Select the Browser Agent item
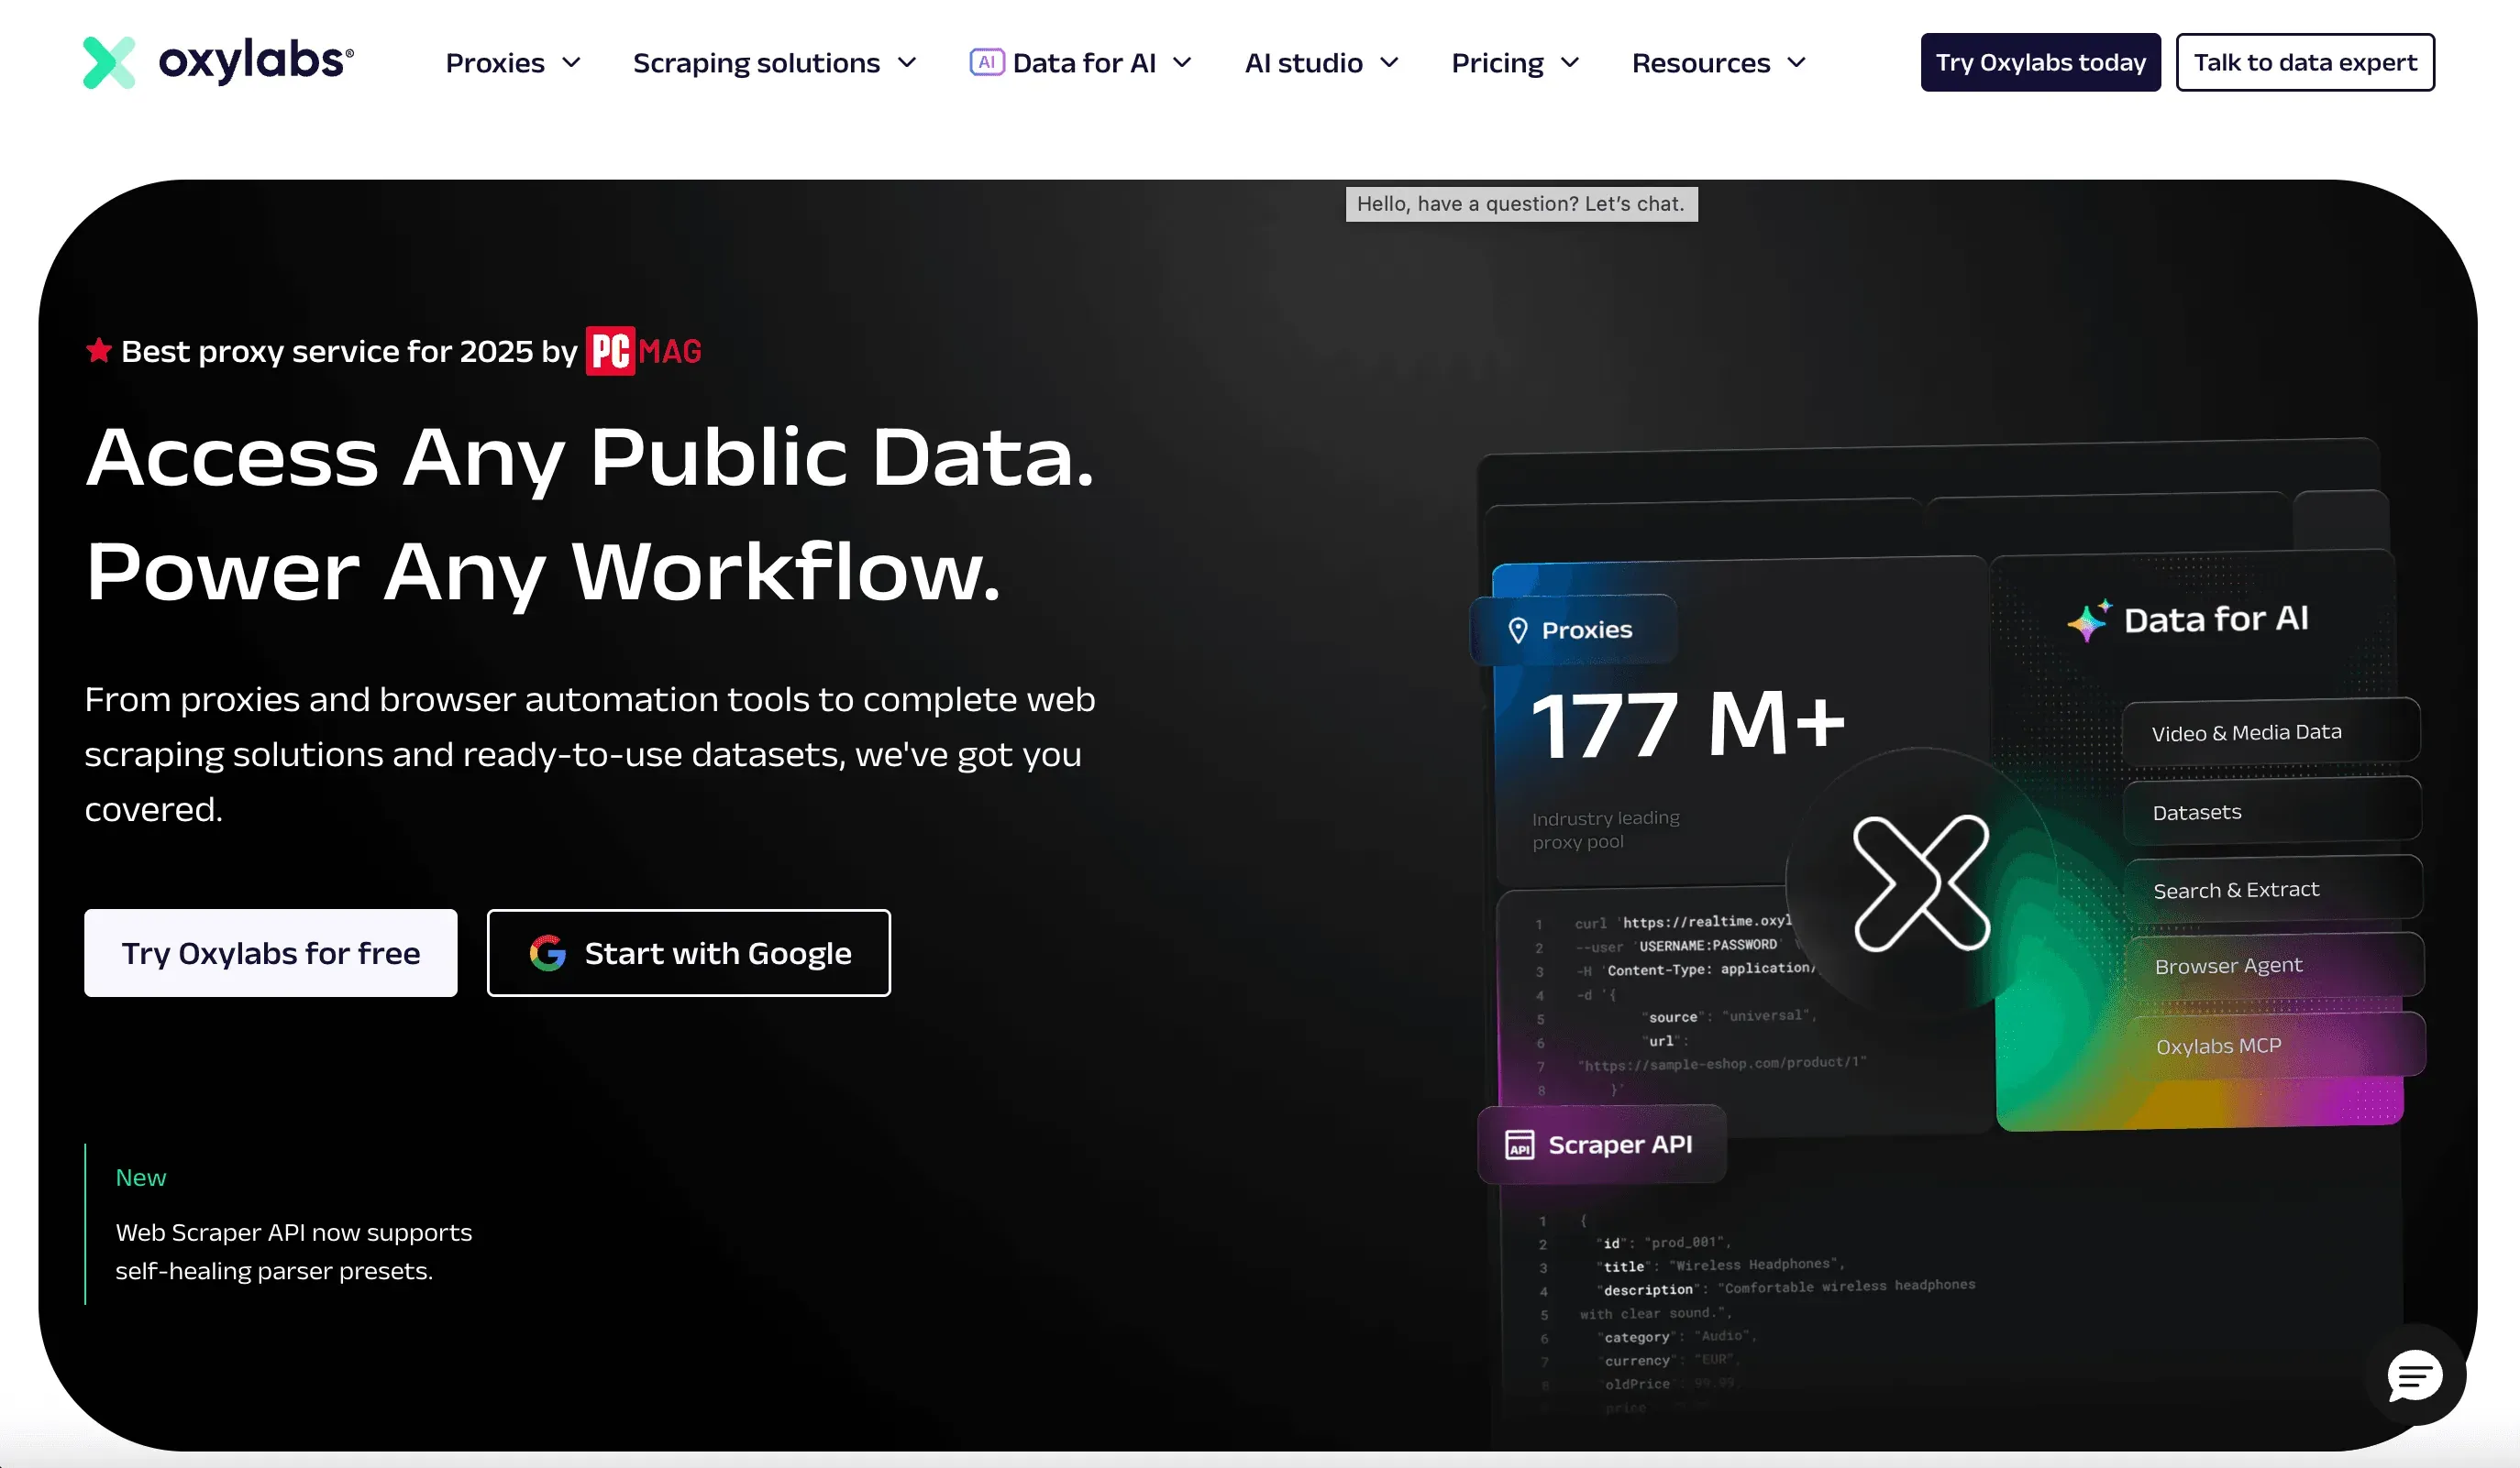The image size is (2520, 1468). 2274,967
